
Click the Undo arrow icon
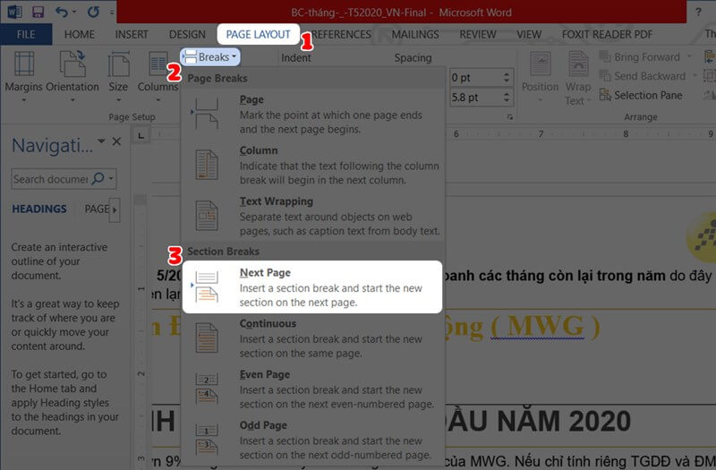click(62, 13)
